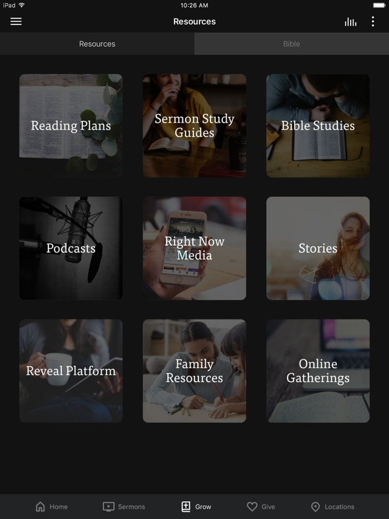This screenshot has width=389, height=519.
Task: Open the hamburger menu
Action: pyautogui.click(x=16, y=22)
